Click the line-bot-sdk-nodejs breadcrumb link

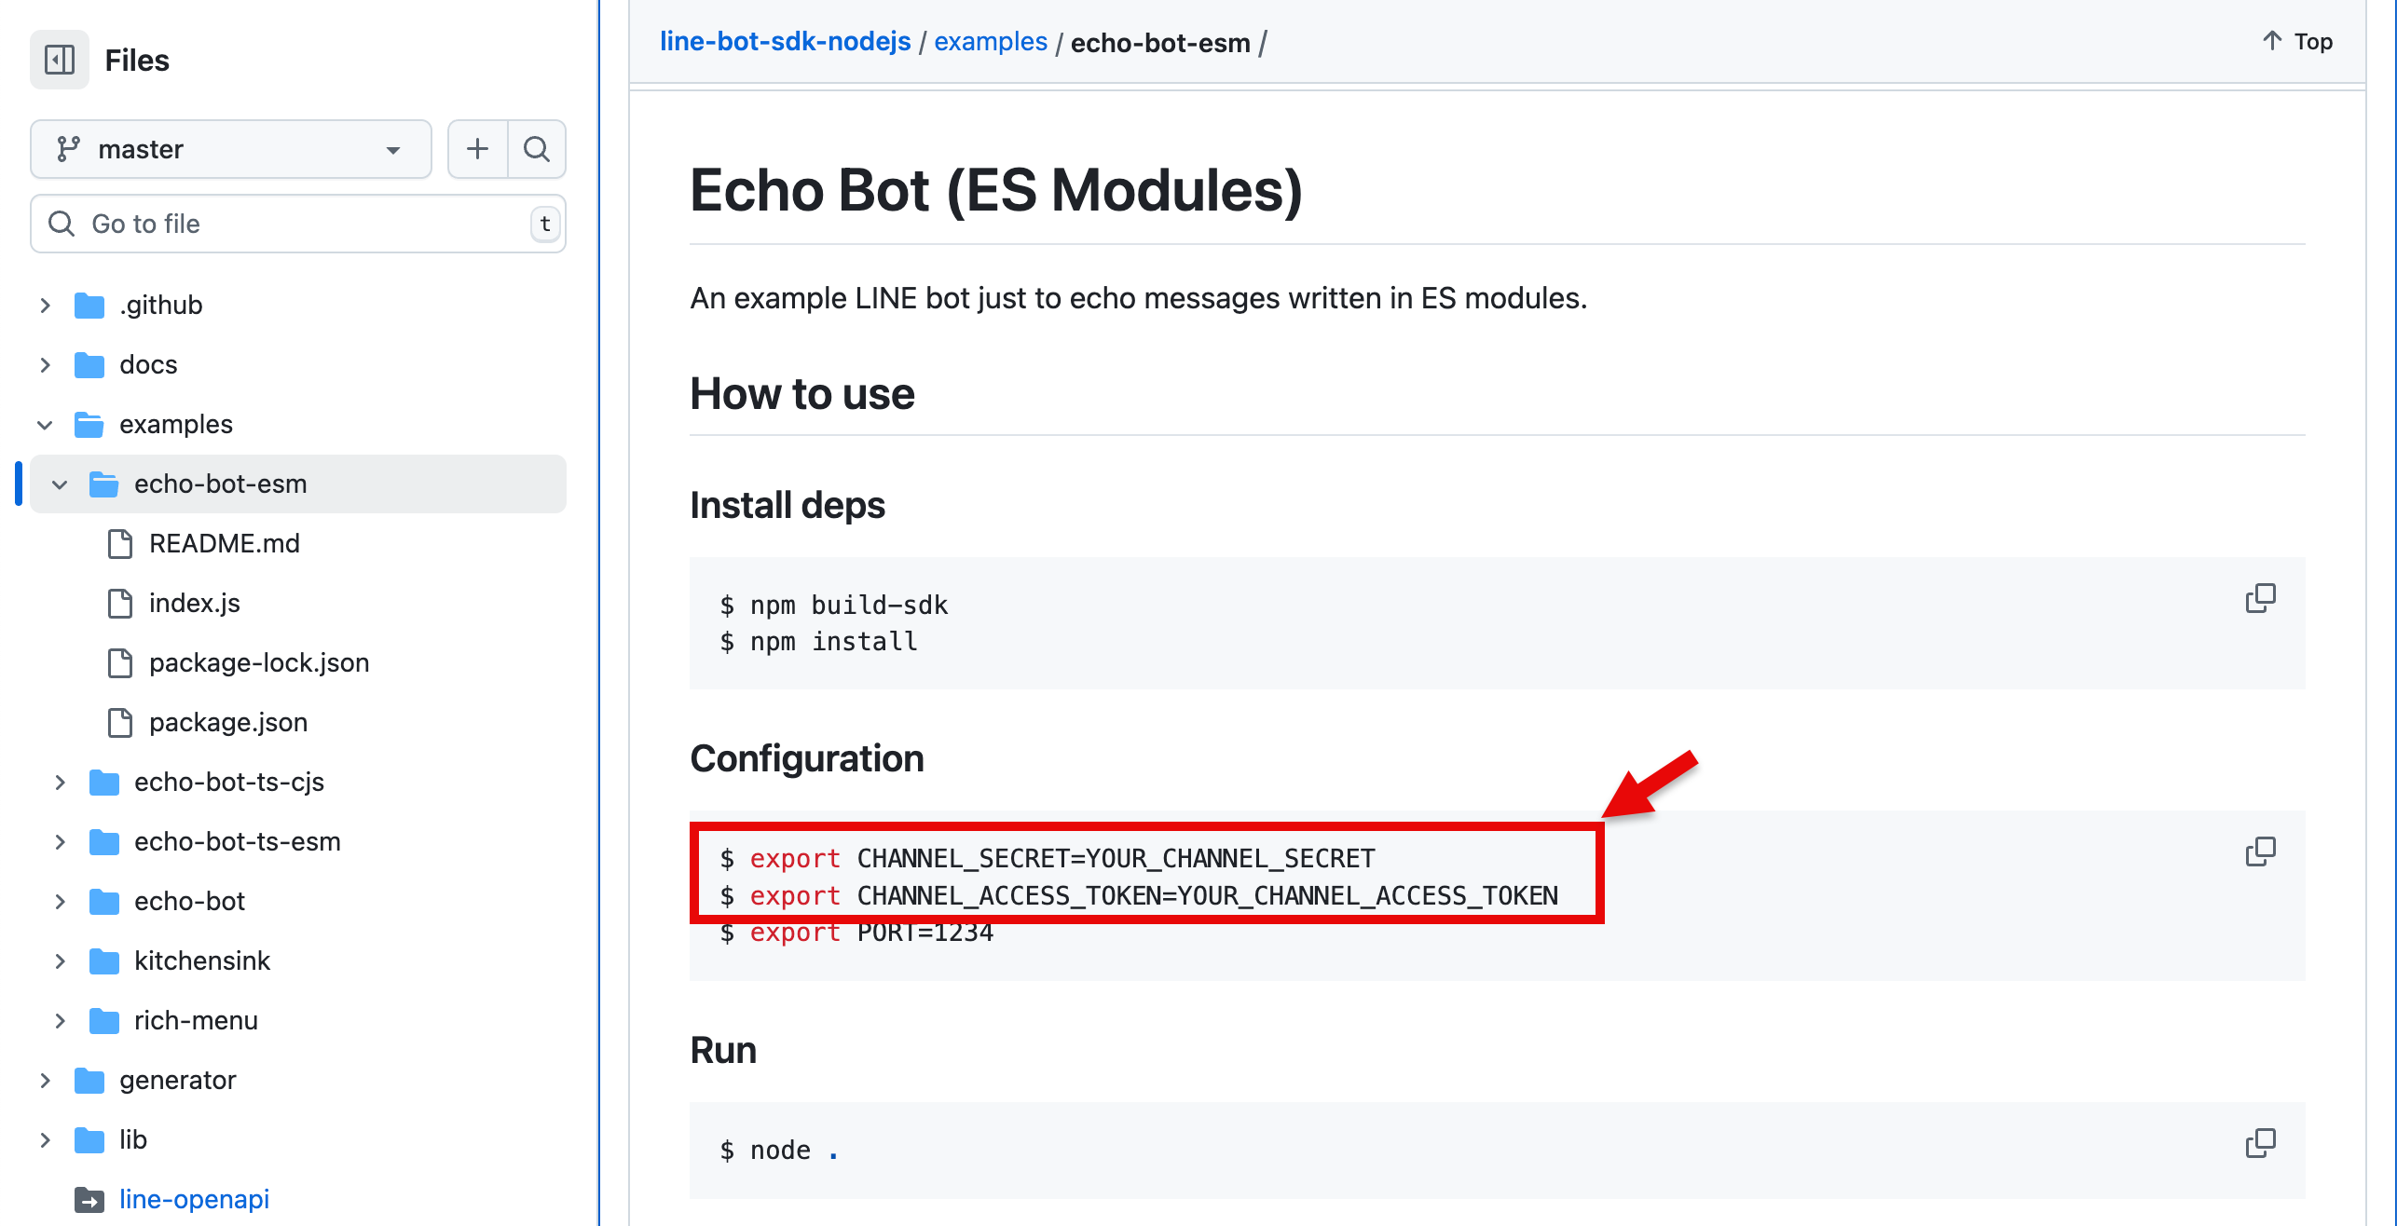[785, 42]
